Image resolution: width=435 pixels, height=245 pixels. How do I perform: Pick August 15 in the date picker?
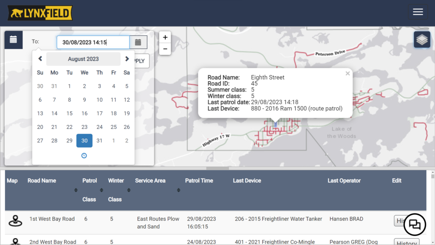pos(70,114)
